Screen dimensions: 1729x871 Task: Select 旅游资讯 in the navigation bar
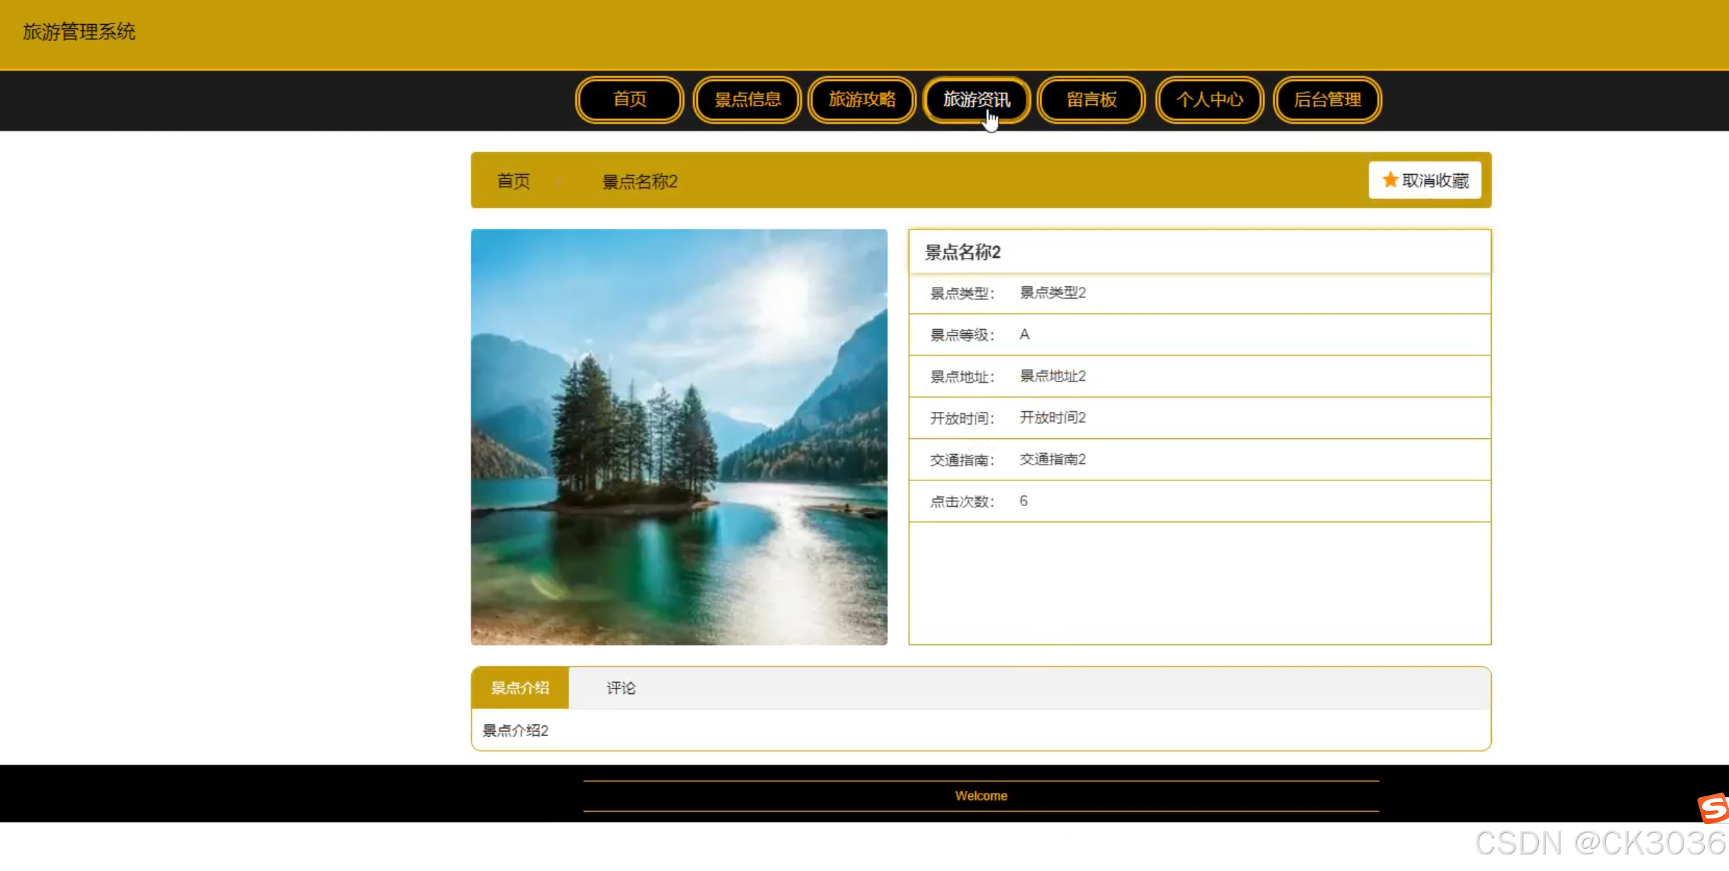click(976, 100)
